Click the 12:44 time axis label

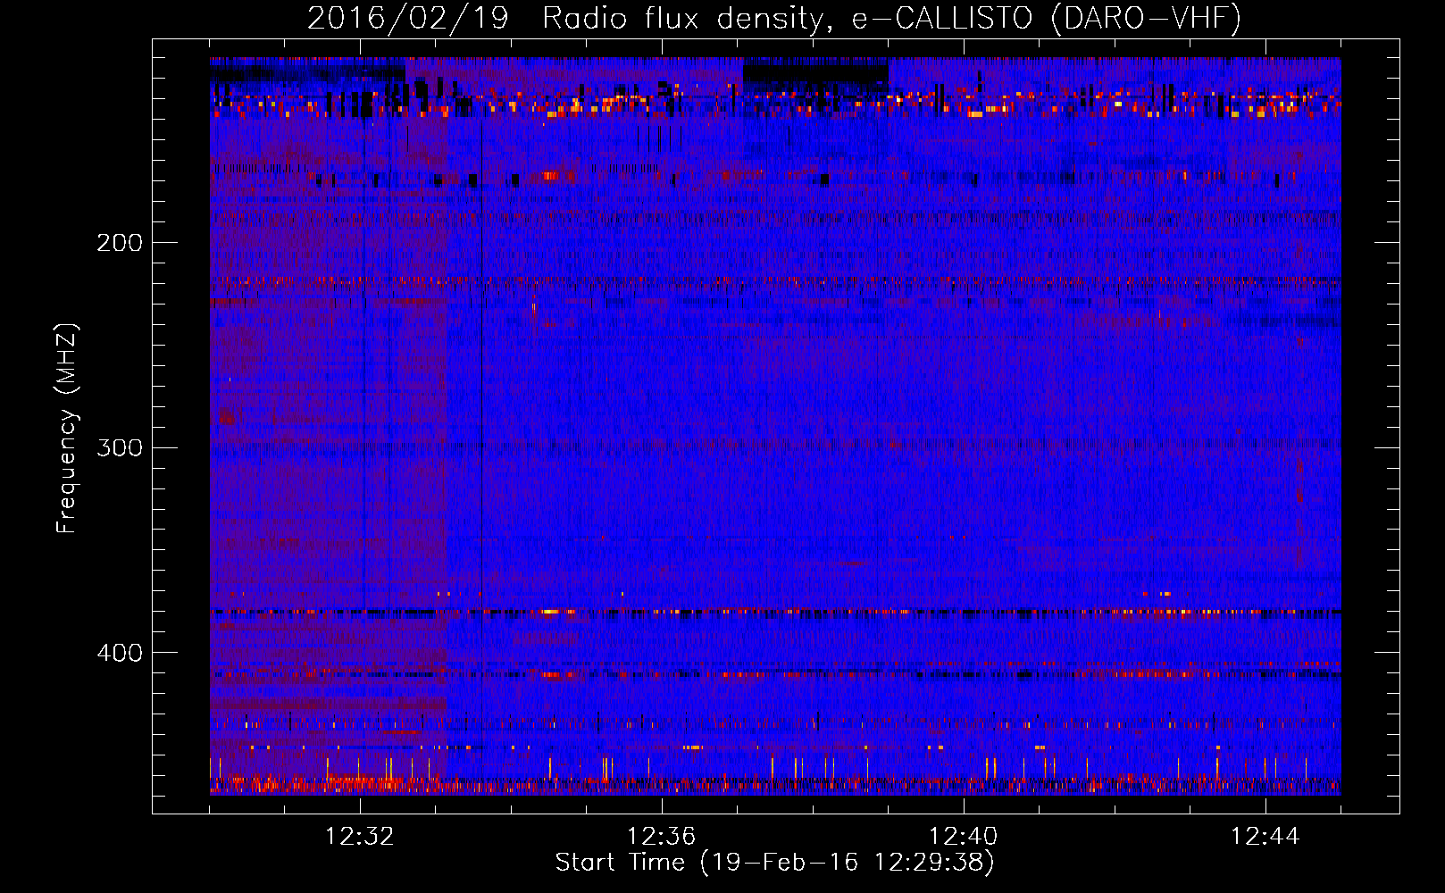1265,837
